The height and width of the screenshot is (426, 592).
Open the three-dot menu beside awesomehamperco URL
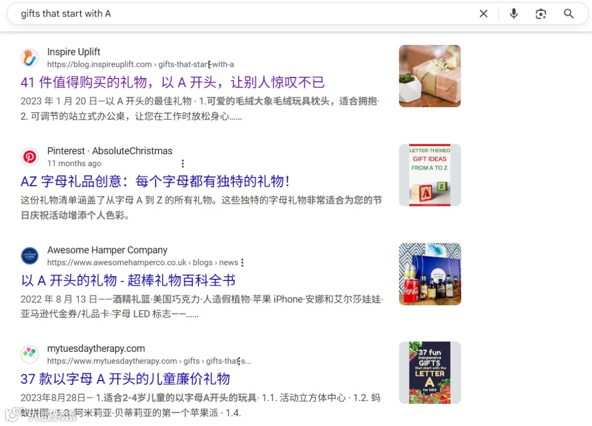(242, 263)
